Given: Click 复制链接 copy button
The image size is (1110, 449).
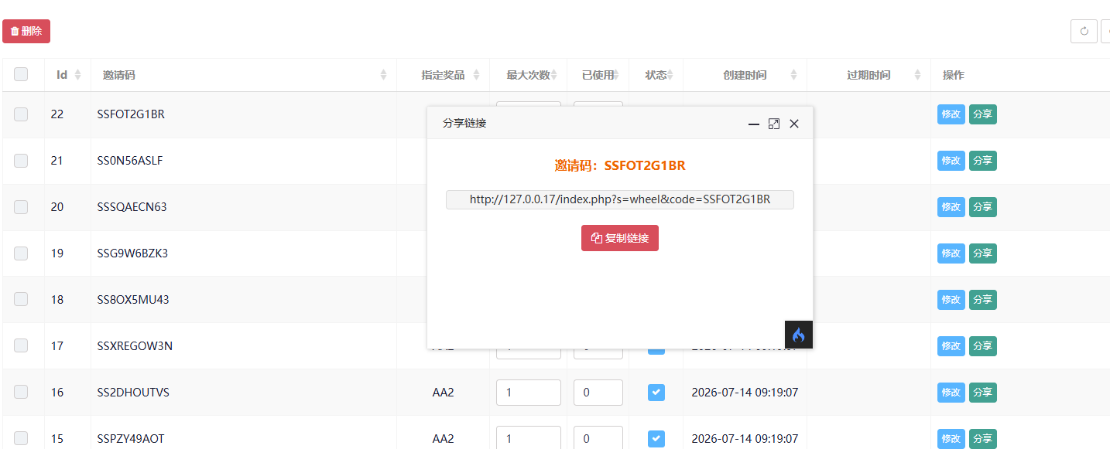Looking at the screenshot, I should coord(620,238).
